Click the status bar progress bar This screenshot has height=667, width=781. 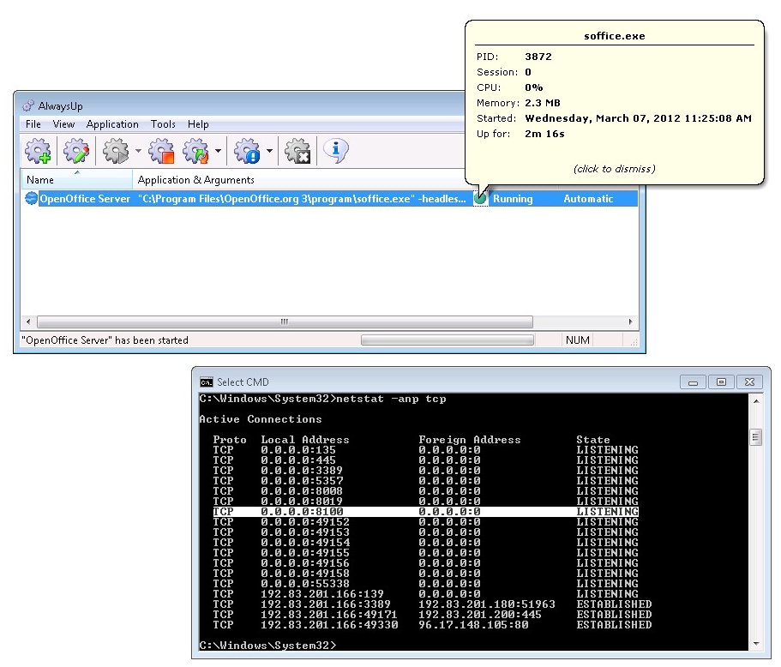pyautogui.click(x=448, y=340)
